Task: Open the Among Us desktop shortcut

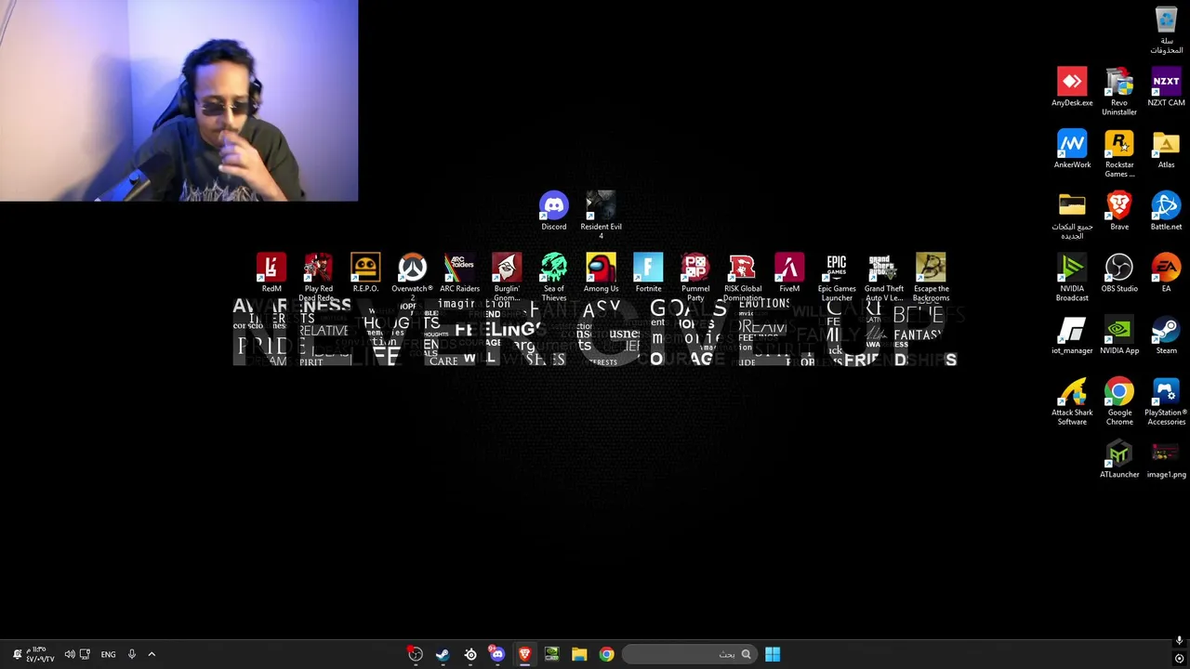Action: point(601,273)
